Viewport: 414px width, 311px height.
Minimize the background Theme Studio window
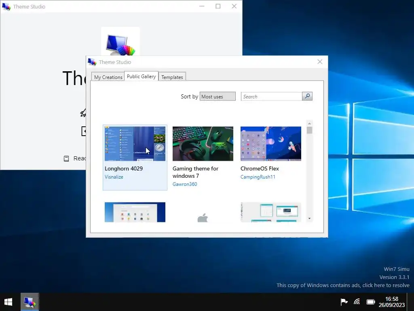tap(202, 6)
